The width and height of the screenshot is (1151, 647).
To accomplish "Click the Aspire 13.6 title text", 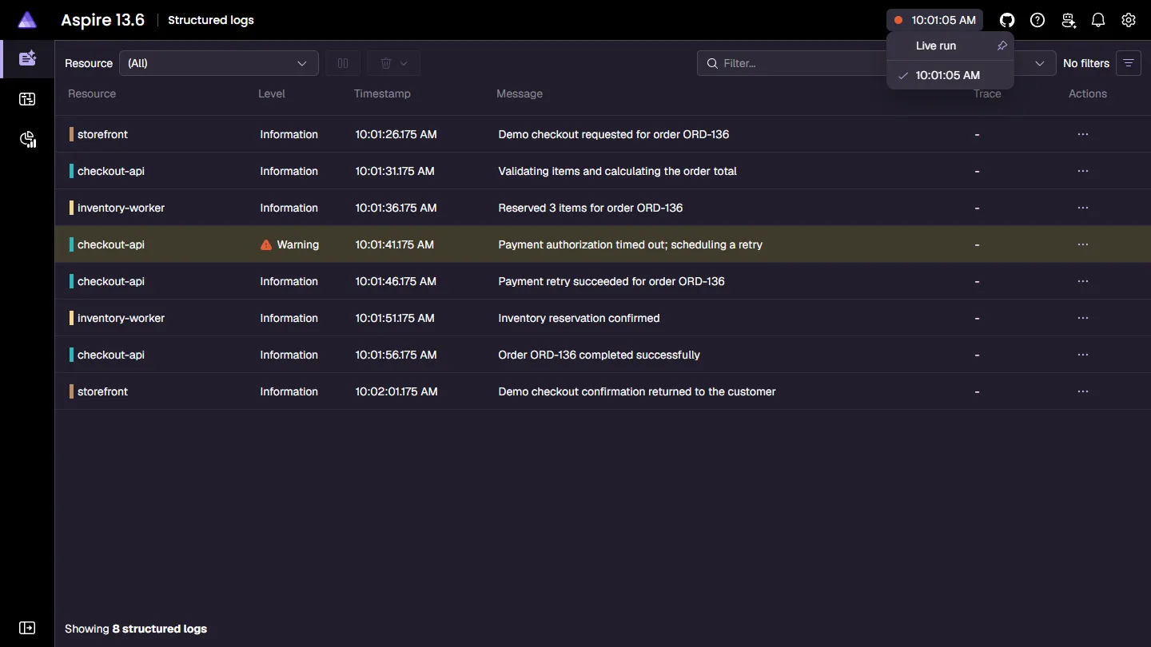I will pos(102,20).
